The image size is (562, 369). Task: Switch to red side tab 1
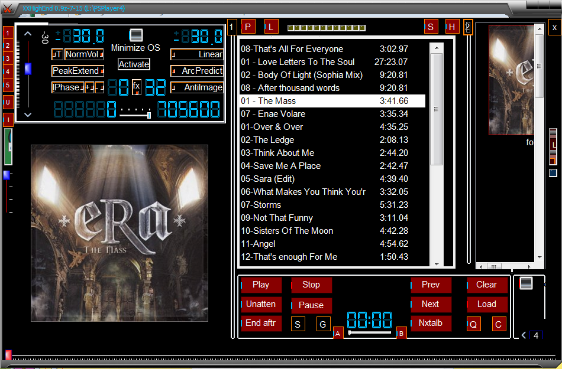tap(8, 33)
